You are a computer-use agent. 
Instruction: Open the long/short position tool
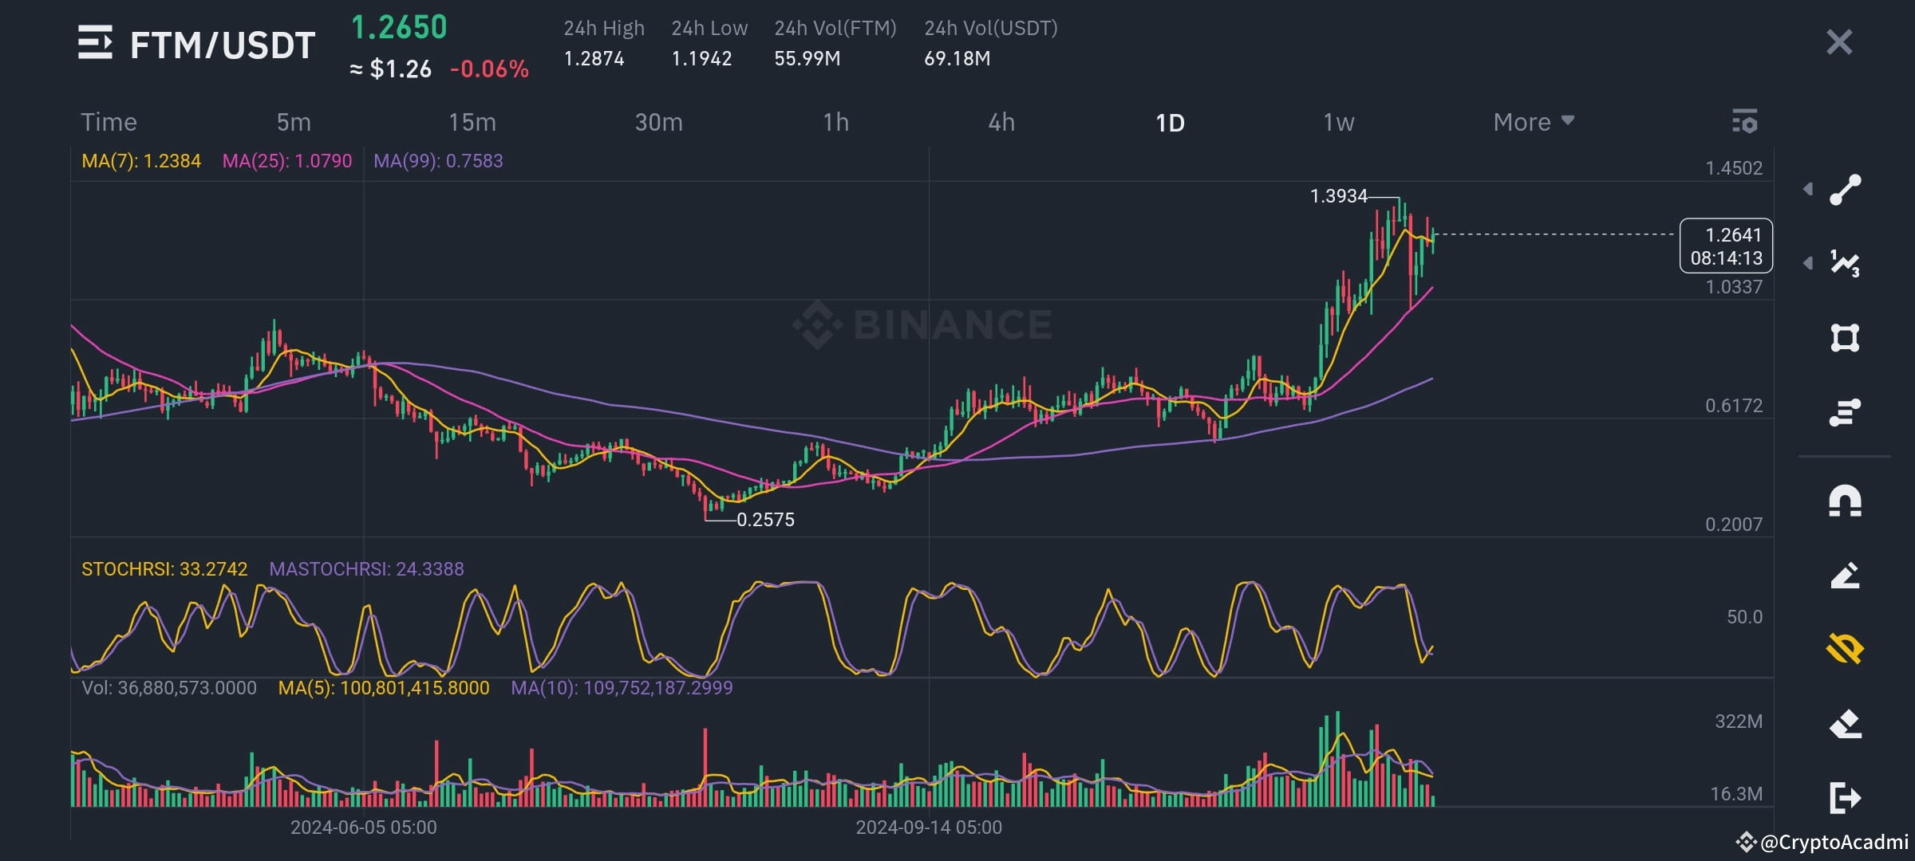pyautogui.click(x=1846, y=415)
